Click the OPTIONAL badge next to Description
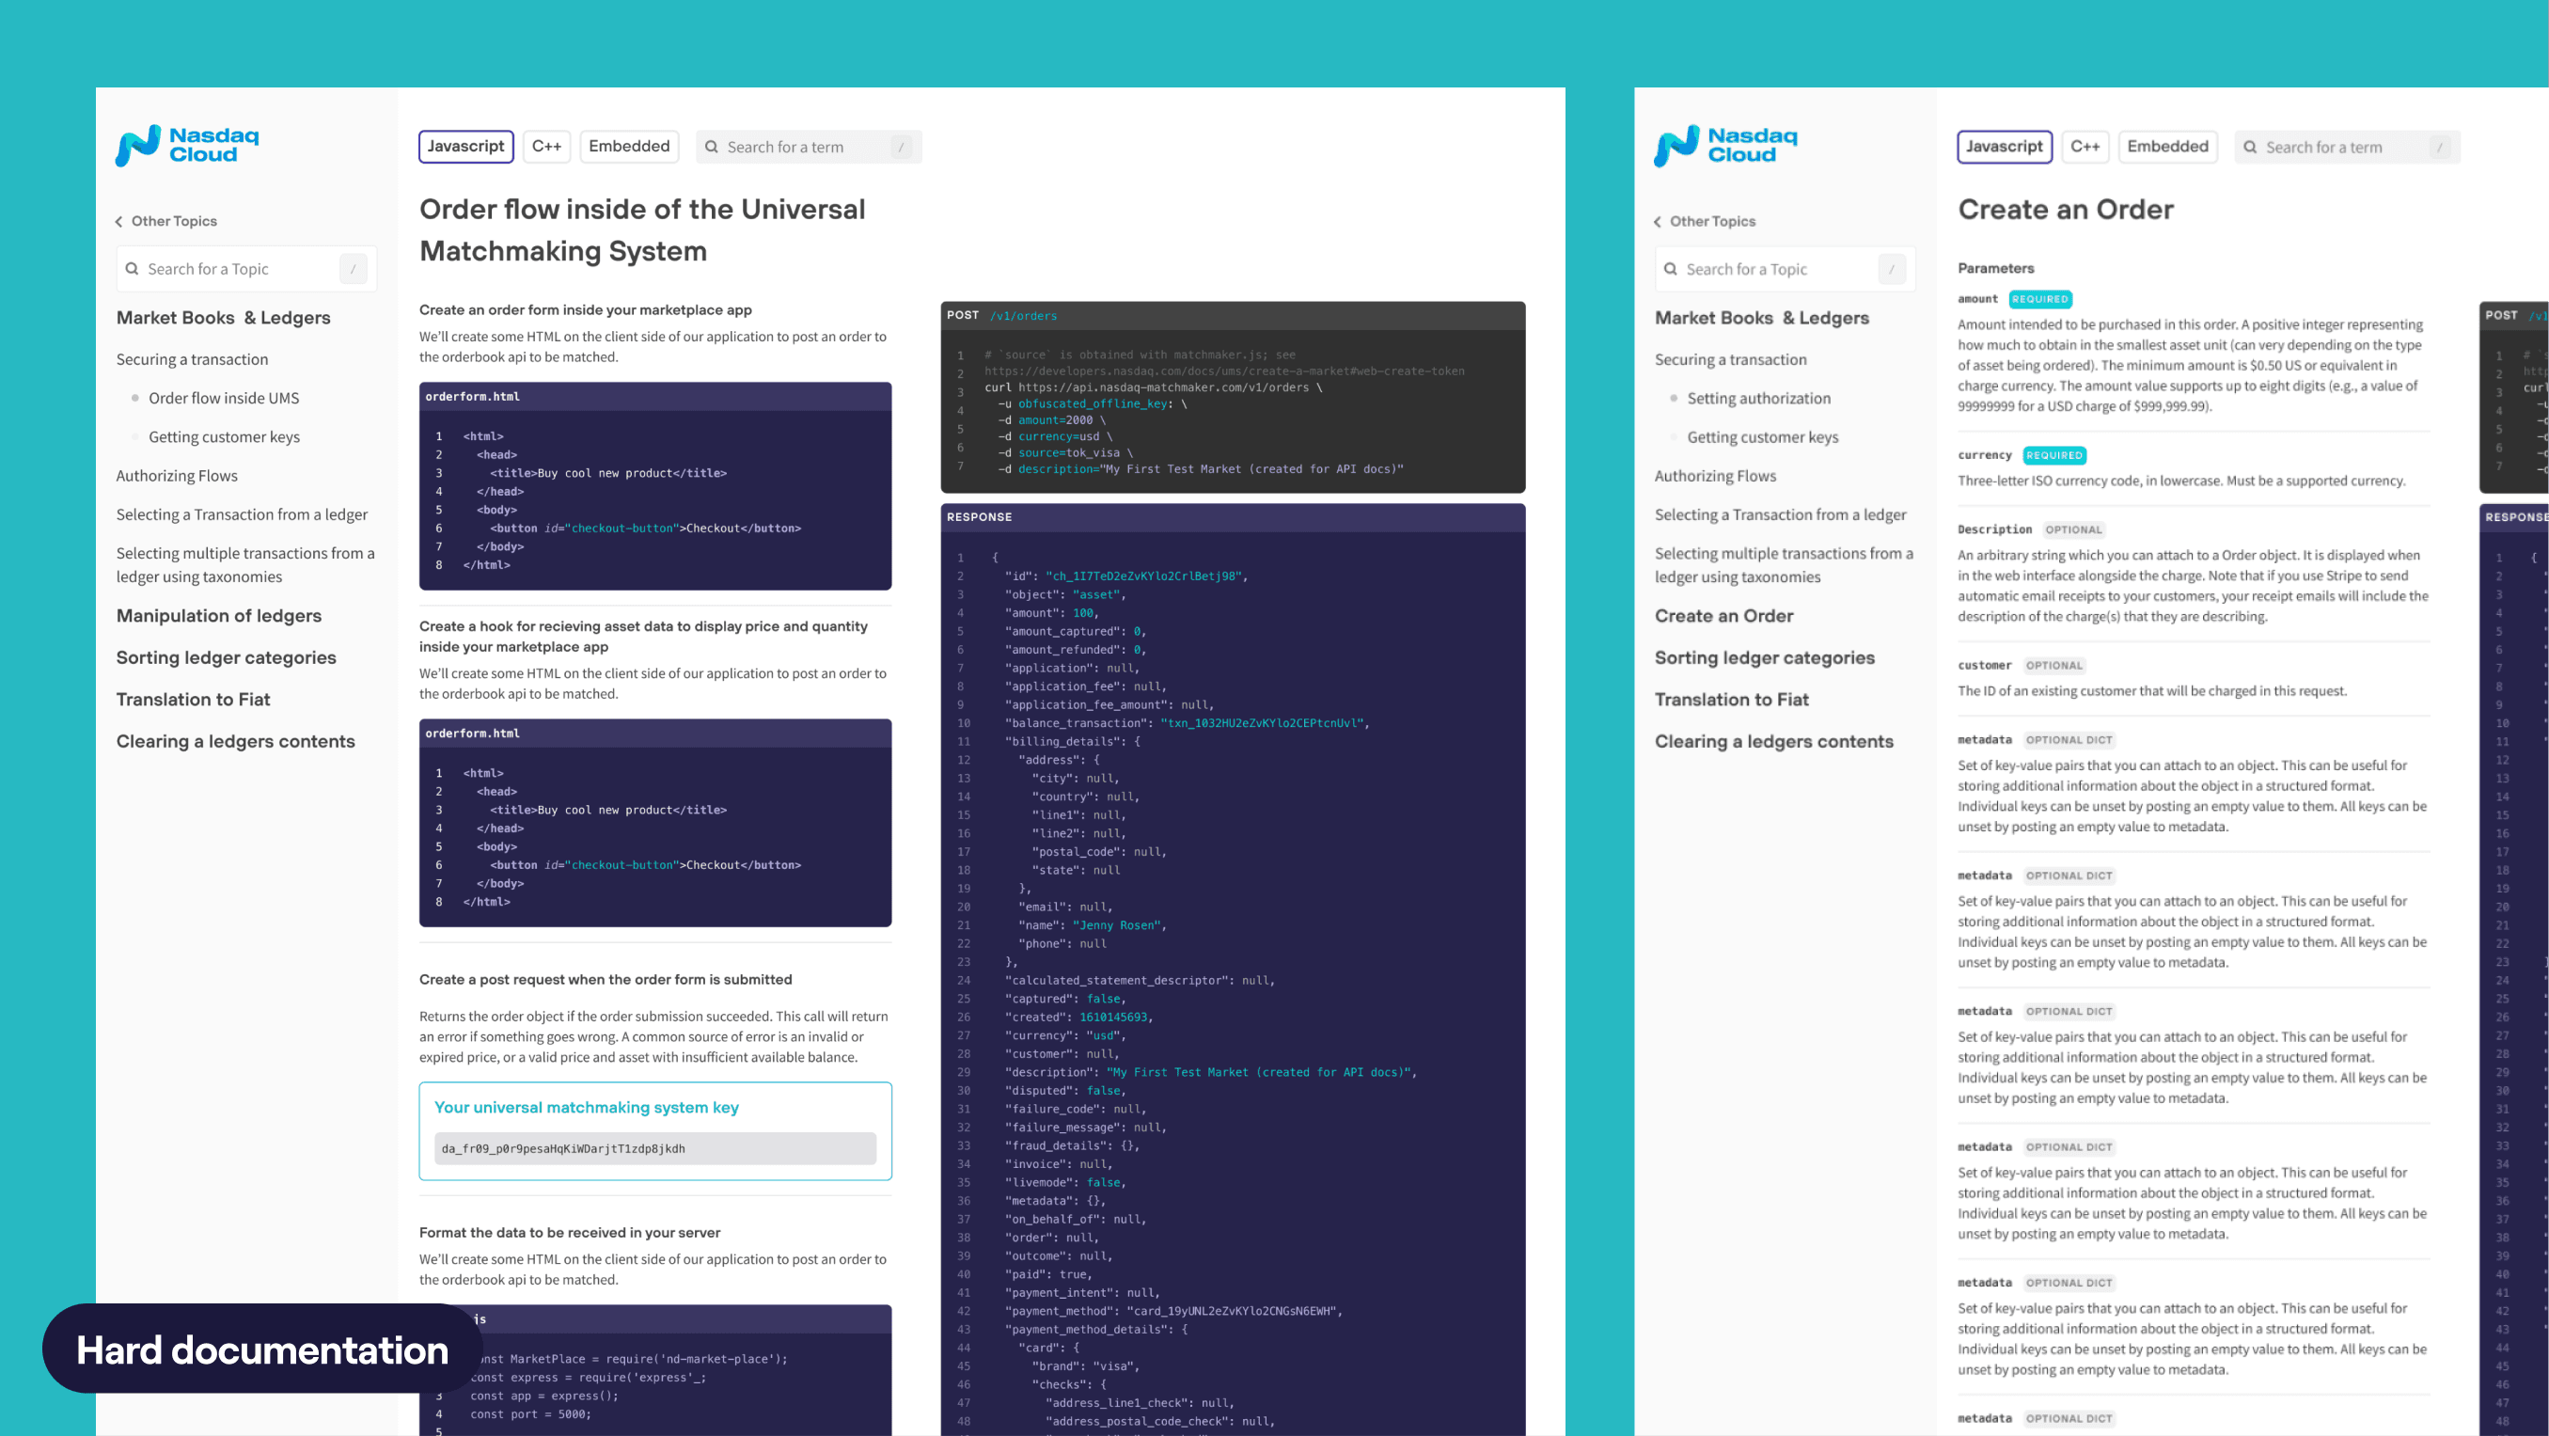2549x1436 pixels. coord(2073,529)
